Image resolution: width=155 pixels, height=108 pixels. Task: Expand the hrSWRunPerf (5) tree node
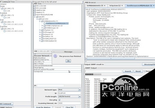(x=40, y=39)
